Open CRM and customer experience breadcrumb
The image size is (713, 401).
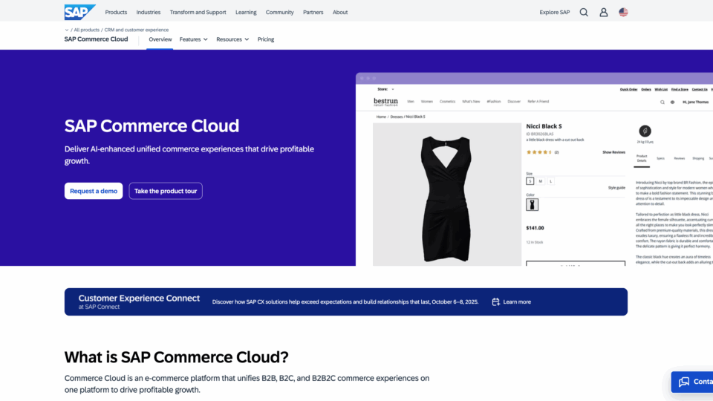click(x=137, y=30)
